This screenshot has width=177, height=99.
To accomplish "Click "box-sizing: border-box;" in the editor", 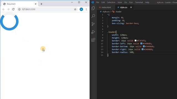I will tap(125, 23).
